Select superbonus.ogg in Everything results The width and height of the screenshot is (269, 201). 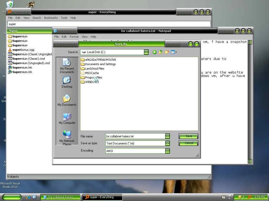(21, 50)
